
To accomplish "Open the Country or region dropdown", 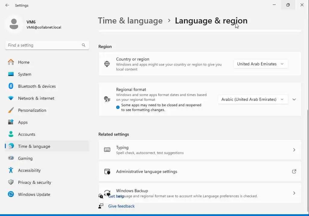I will click(x=260, y=64).
